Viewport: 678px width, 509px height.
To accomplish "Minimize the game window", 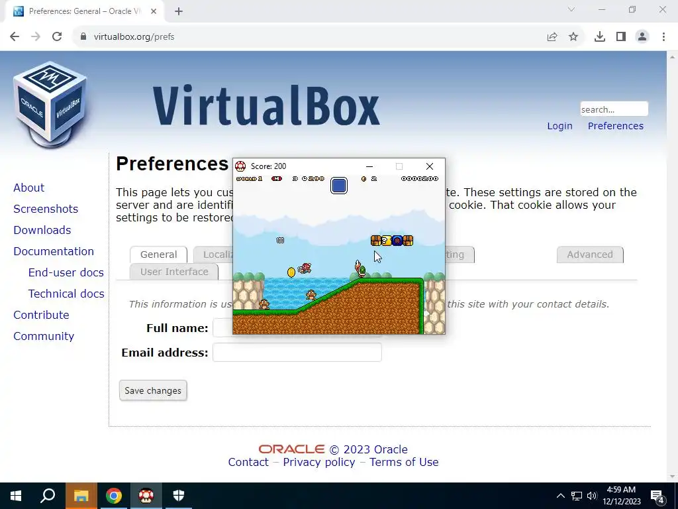I will point(369,166).
